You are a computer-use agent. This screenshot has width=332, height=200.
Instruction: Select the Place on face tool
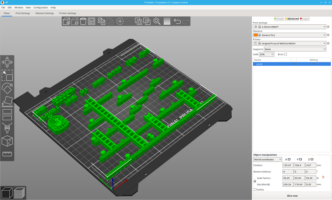click(x=7, y=101)
